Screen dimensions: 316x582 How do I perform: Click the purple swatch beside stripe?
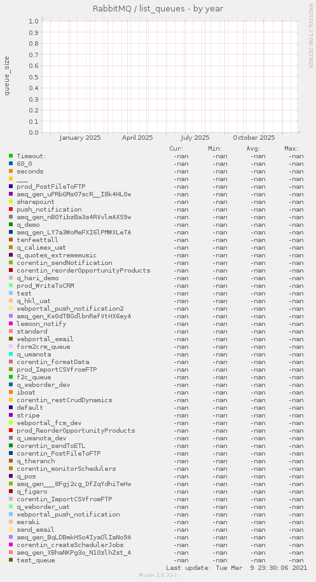[x=11, y=415]
